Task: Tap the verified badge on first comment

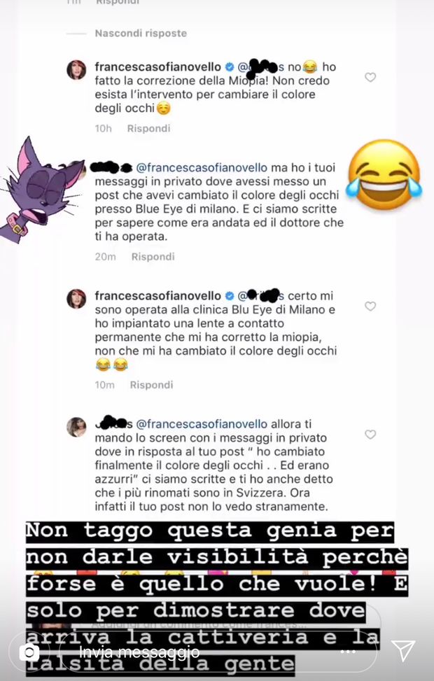Action: (x=230, y=67)
